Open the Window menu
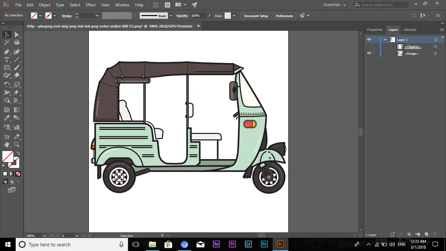This screenshot has height=251, width=446. [122, 5]
